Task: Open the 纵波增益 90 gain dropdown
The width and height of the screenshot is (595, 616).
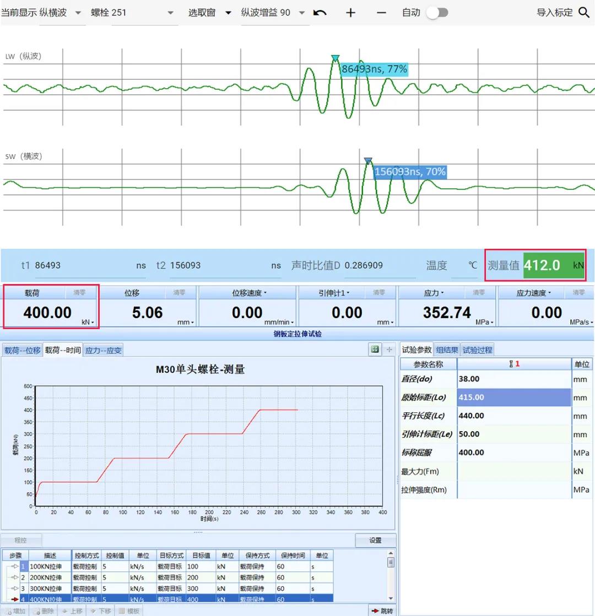Action: tap(301, 13)
